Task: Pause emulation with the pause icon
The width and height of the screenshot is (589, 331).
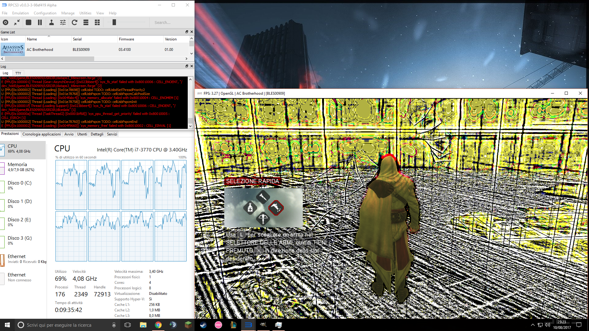Action: 40,22
